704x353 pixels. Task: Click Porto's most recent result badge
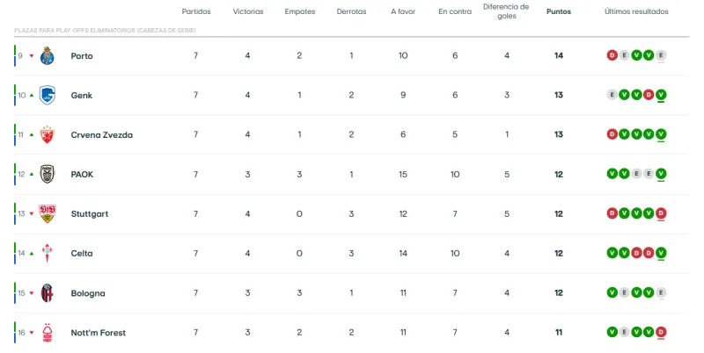click(661, 55)
